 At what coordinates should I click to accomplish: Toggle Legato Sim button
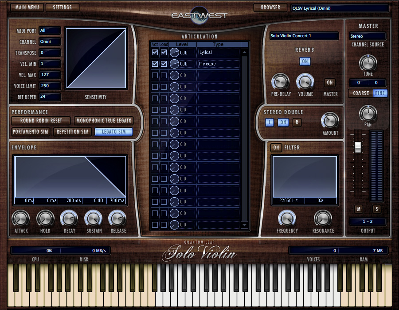(x=114, y=132)
